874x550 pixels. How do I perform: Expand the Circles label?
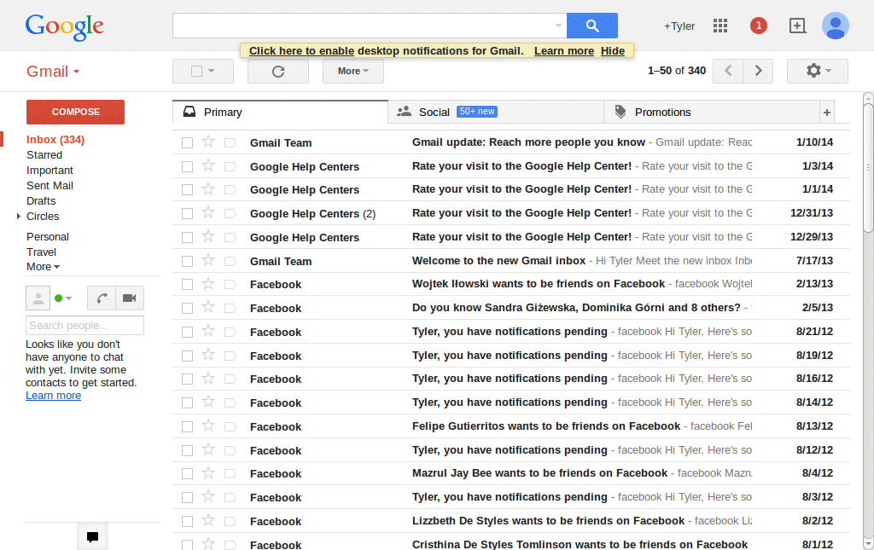click(19, 216)
